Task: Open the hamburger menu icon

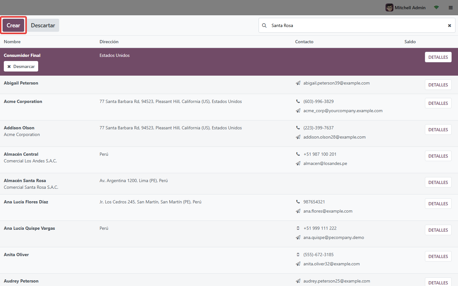Action: [x=451, y=8]
